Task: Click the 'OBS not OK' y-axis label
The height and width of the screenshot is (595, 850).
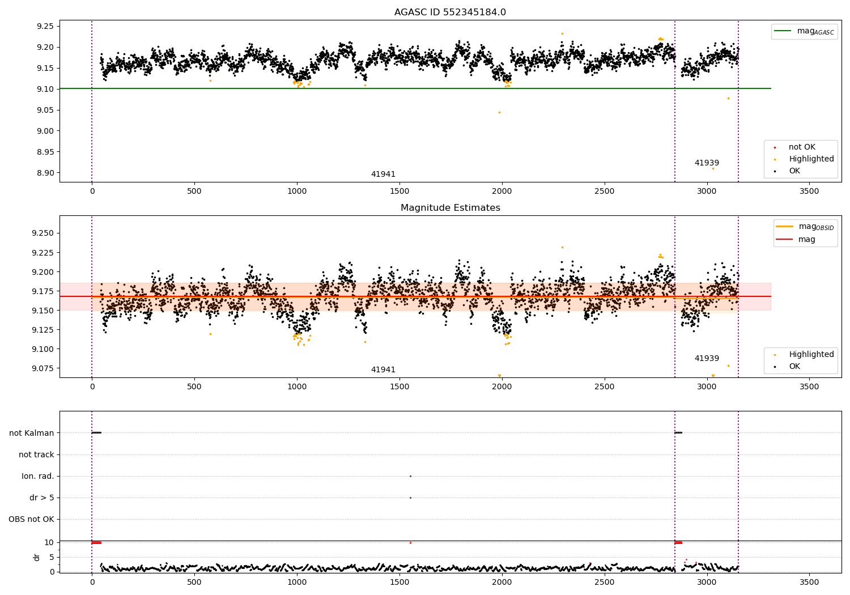Action: (x=31, y=520)
